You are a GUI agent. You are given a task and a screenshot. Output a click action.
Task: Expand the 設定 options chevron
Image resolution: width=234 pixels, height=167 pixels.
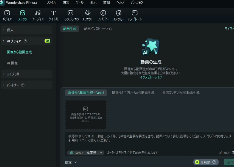[x=76, y=162]
